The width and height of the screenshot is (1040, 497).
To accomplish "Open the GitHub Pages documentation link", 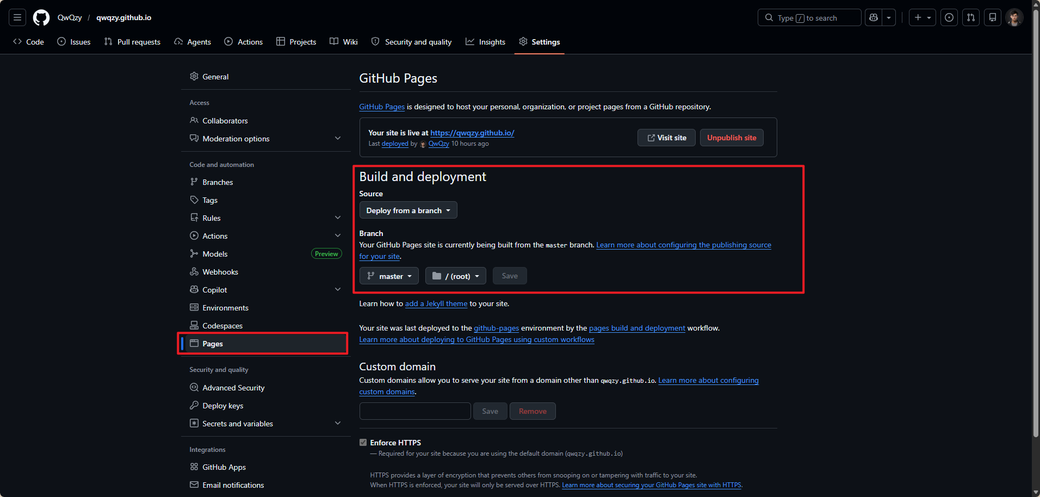I will [382, 107].
